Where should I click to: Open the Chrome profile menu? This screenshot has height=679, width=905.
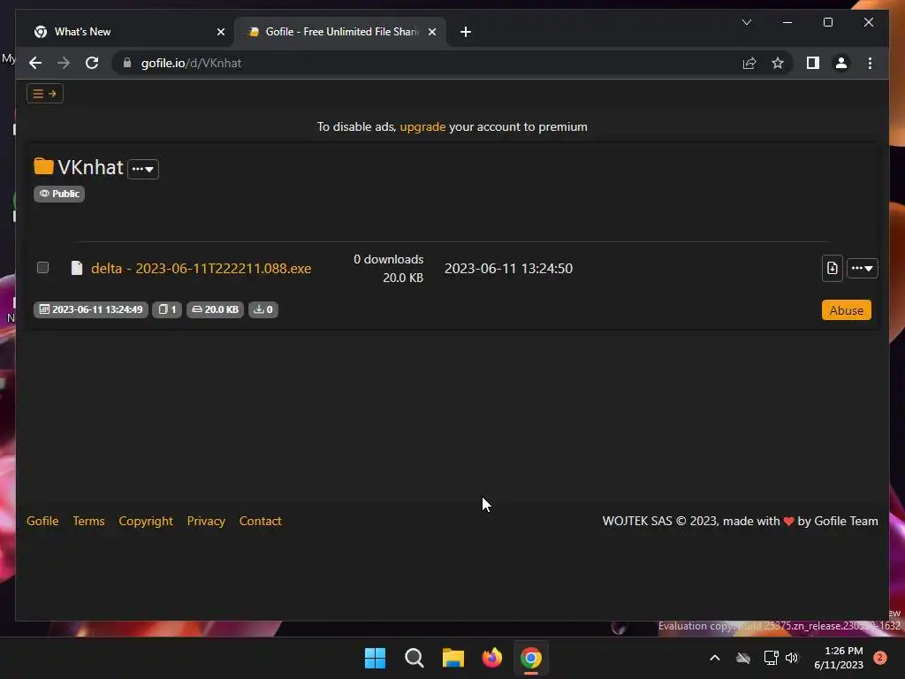(841, 63)
